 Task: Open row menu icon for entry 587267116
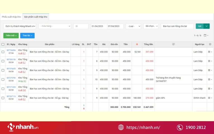210,98
